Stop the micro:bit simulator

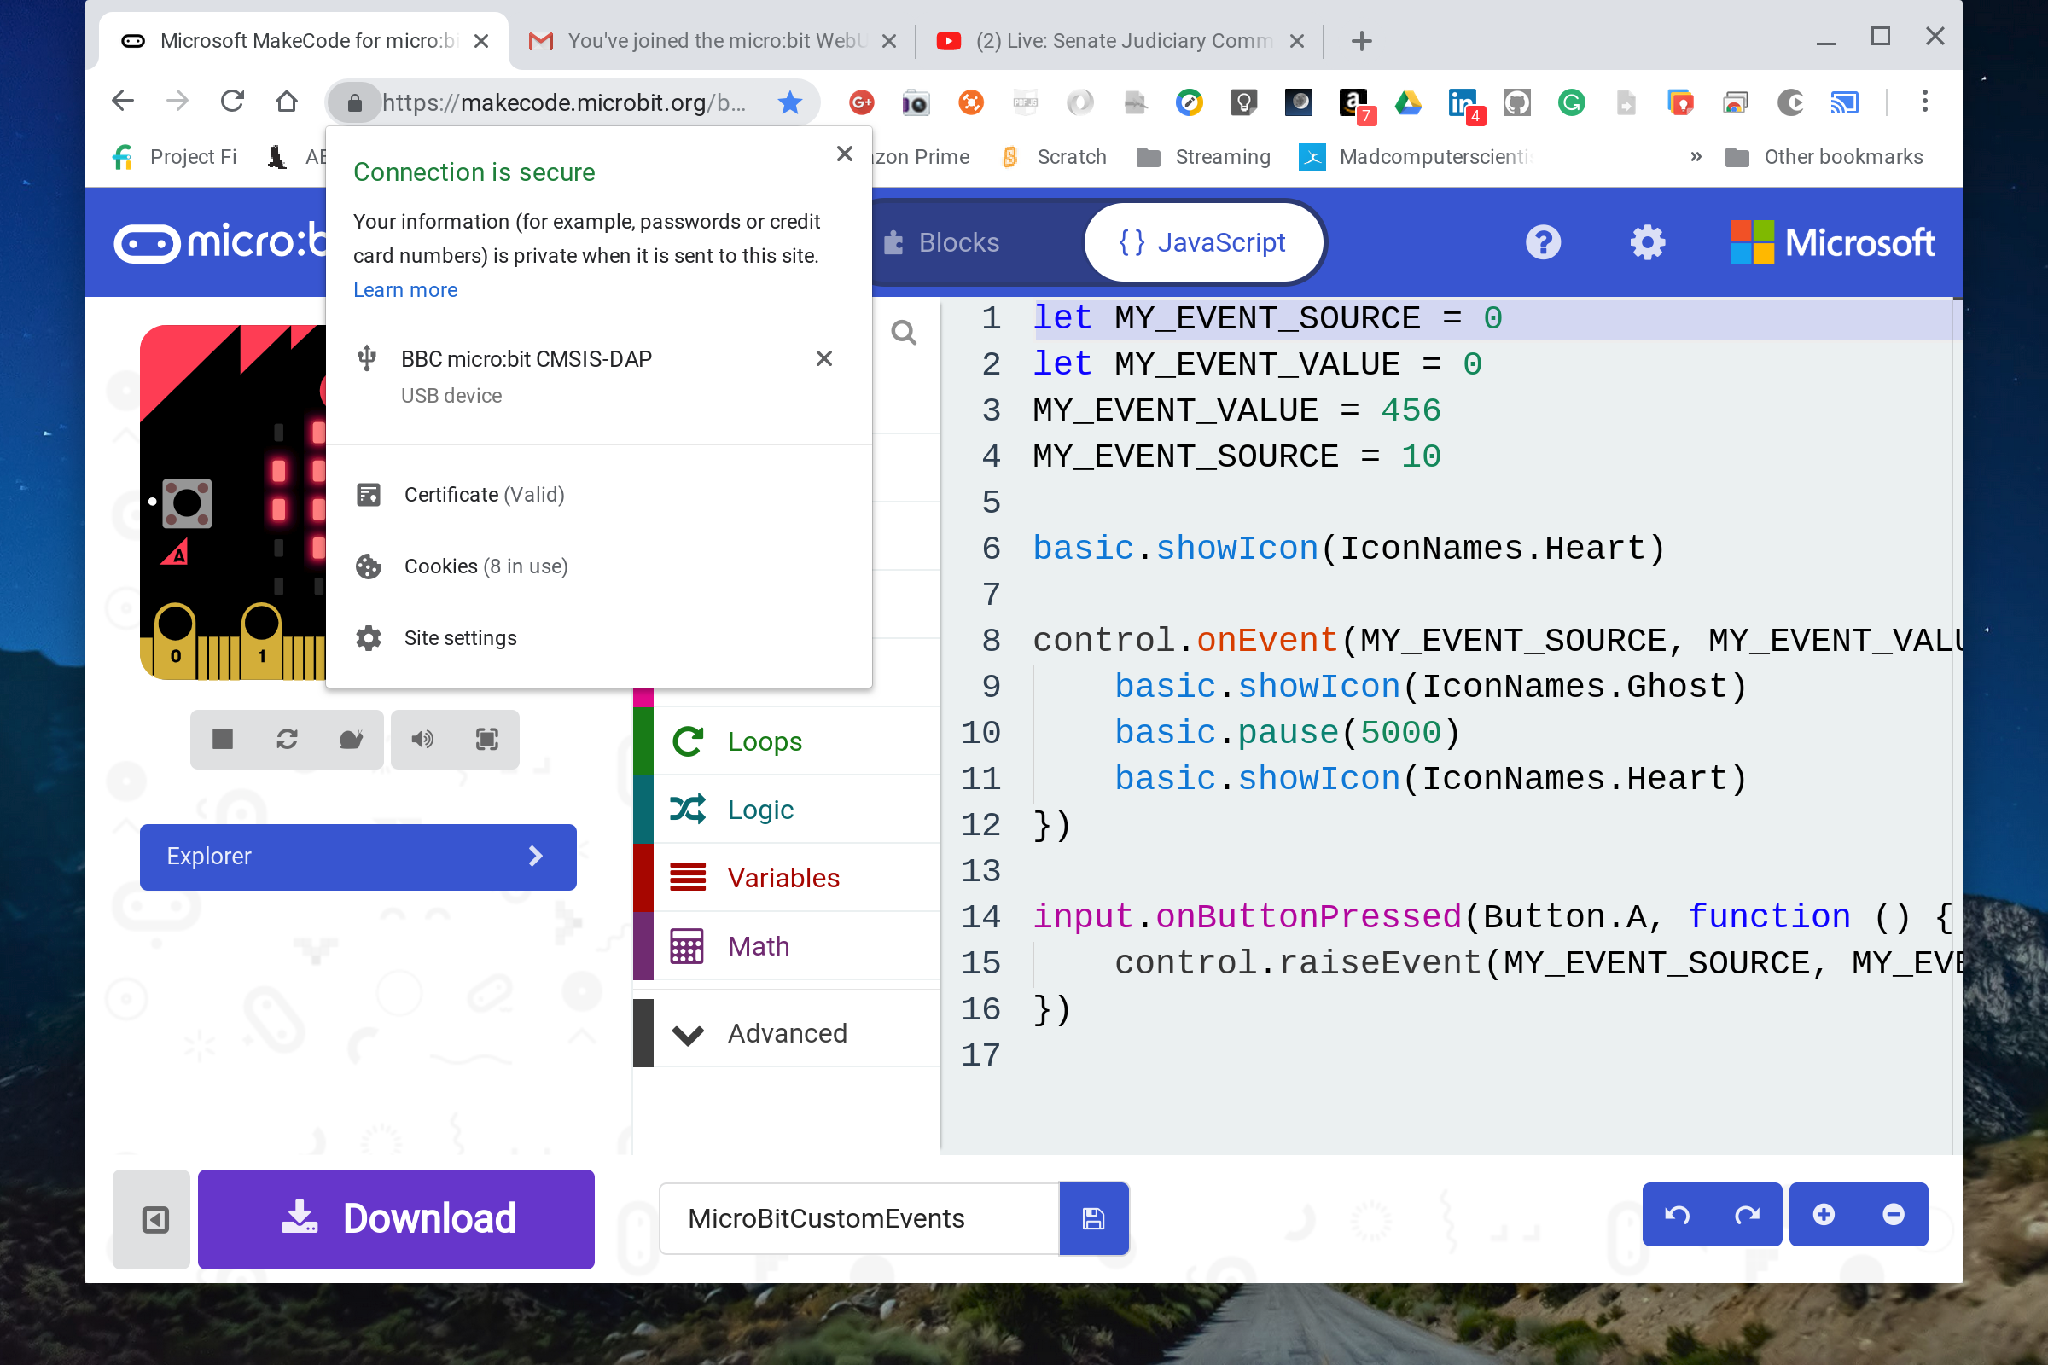(x=223, y=739)
